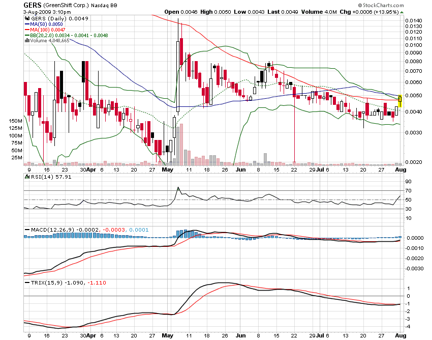
Task: Click the MACD(12,26,9) -0.0002 label
Action: tap(65, 230)
